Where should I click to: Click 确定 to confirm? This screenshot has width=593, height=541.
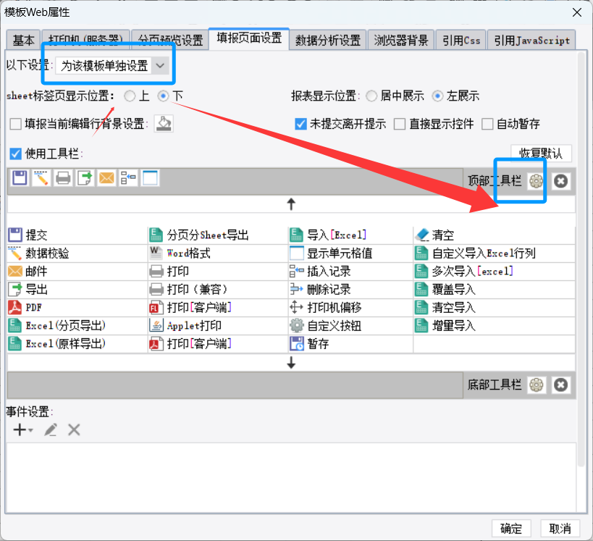click(x=511, y=528)
